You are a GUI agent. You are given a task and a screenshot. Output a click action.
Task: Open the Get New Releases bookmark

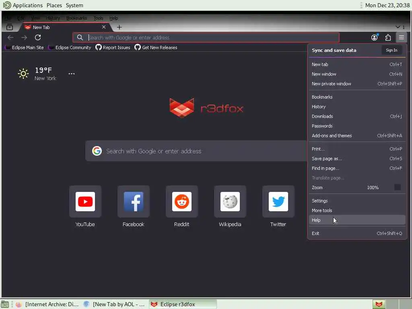[x=156, y=47]
